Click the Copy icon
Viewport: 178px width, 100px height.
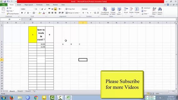click(x=8, y=11)
